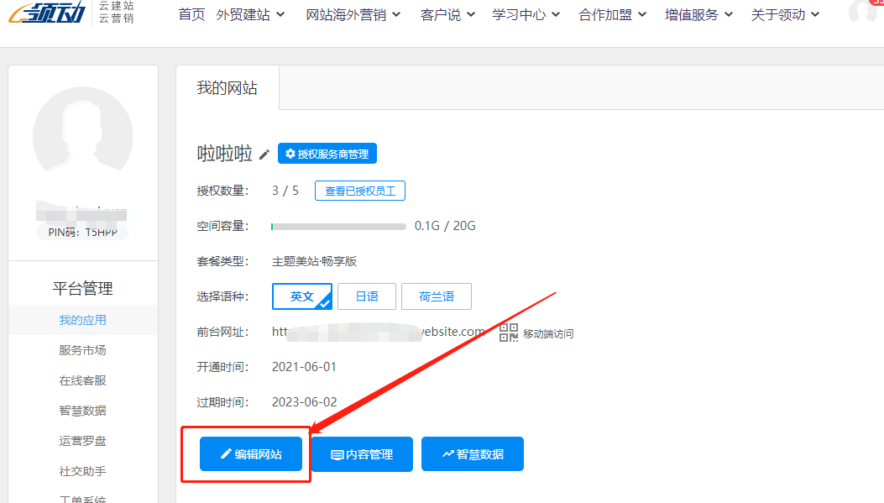Screen dimensions: 884x503
Task: Click the 领动 logo in header
Action: pyautogui.click(x=46, y=14)
